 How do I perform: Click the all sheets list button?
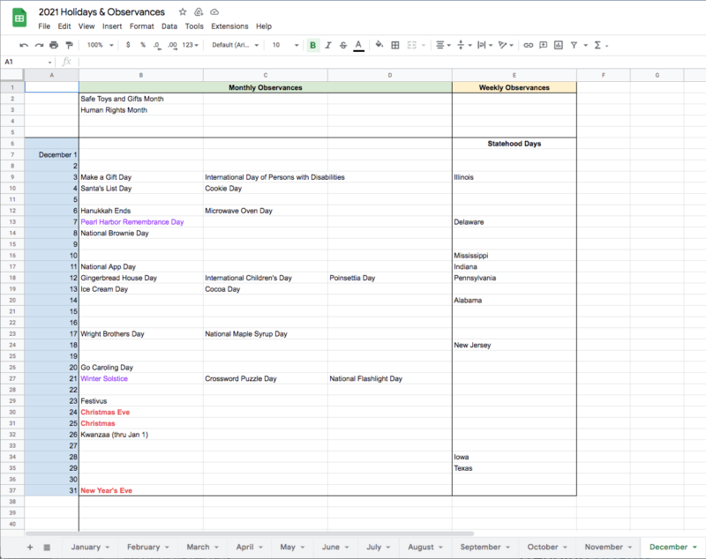(x=47, y=548)
